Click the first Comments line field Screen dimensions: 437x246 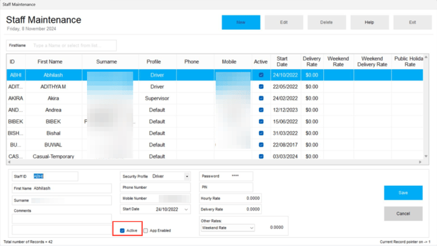(62, 219)
